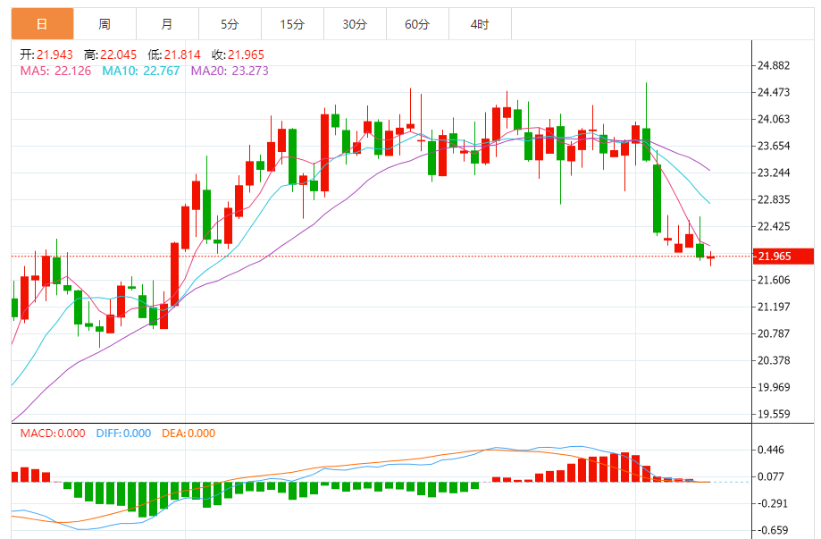Click the 21.197 price axis label
This screenshot has height=539, width=821.
774,307
